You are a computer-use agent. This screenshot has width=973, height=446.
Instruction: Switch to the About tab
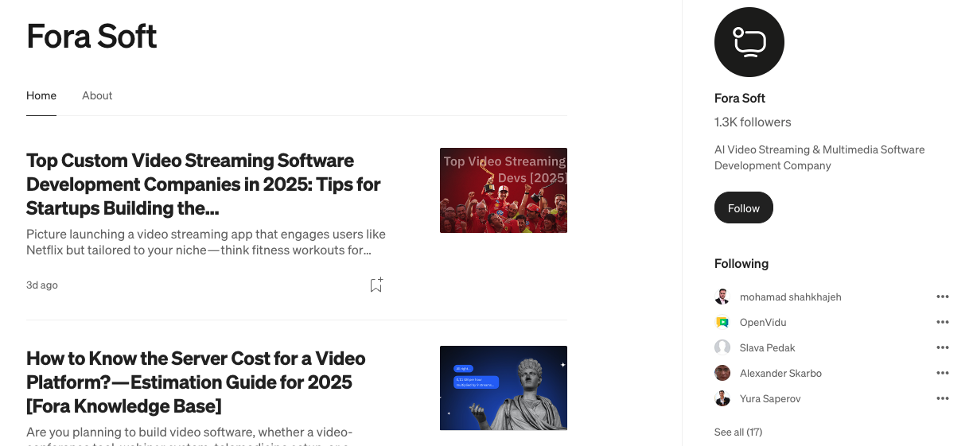point(97,95)
